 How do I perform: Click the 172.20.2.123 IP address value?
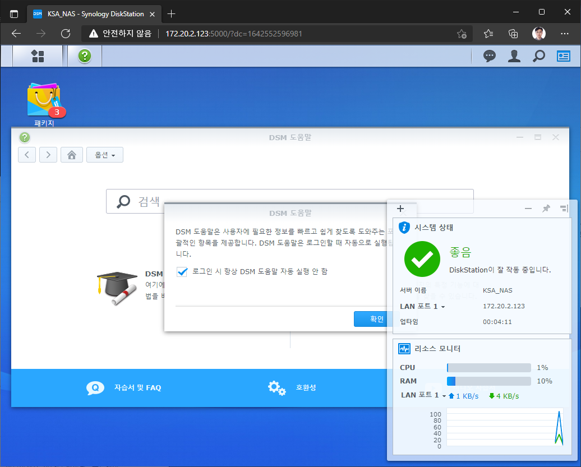click(x=504, y=306)
